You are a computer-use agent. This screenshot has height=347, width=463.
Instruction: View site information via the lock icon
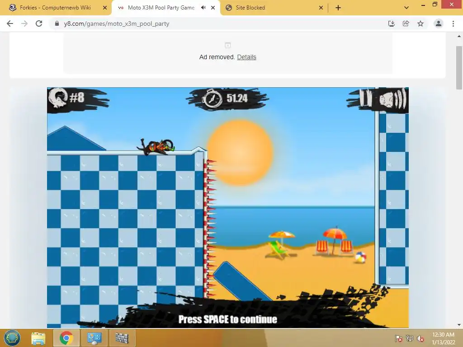coord(57,23)
